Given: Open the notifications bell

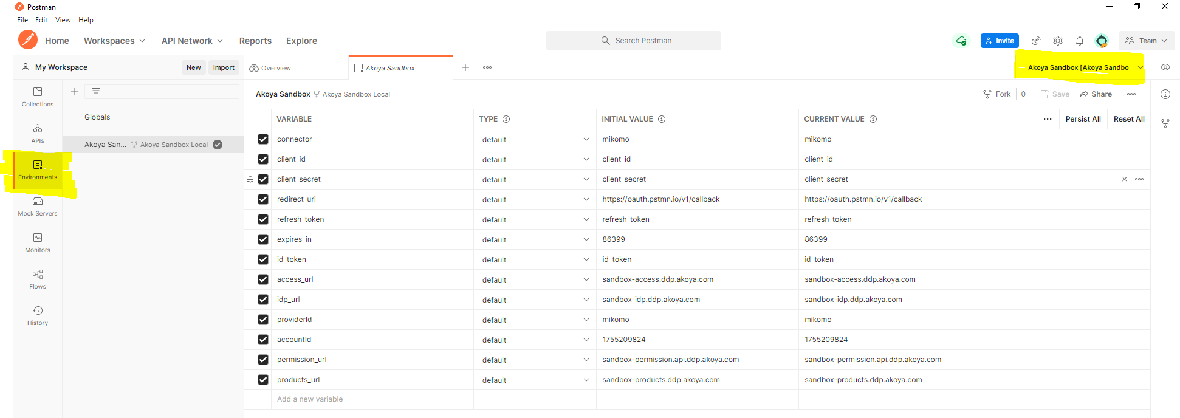Looking at the screenshot, I should point(1080,41).
